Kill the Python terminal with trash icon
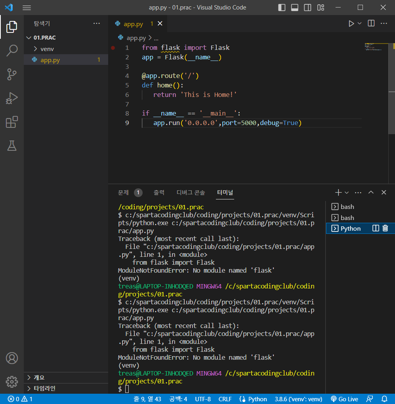Viewport: 395px width, 404px height. 385,228
